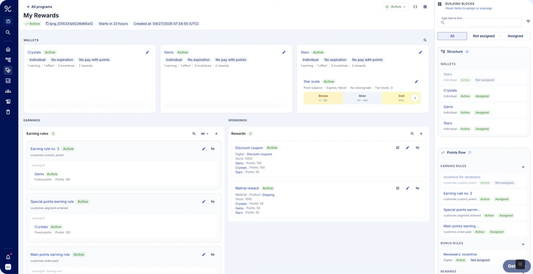Open Earning rule no. 3 title

point(45,148)
